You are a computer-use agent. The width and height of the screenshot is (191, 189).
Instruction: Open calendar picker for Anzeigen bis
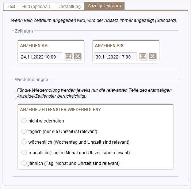pos(143,56)
